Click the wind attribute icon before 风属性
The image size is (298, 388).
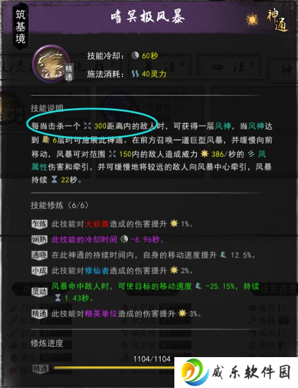point(251,154)
